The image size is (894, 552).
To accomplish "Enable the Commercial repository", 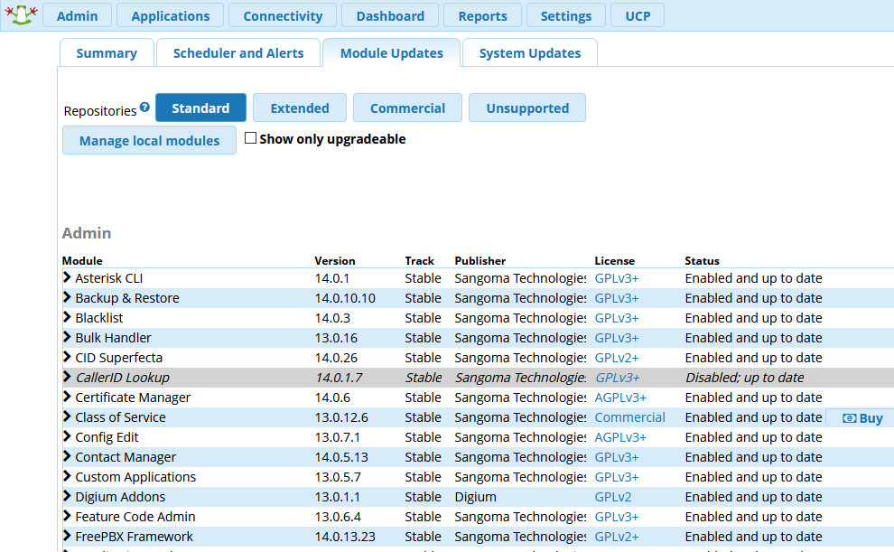I will click(407, 108).
